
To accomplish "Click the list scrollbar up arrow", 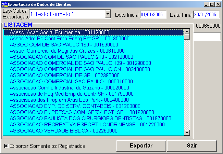I will [187, 31].
